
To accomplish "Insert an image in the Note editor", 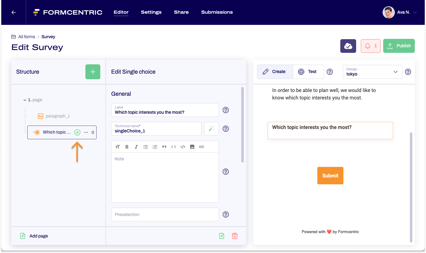I will (x=192, y=147).
